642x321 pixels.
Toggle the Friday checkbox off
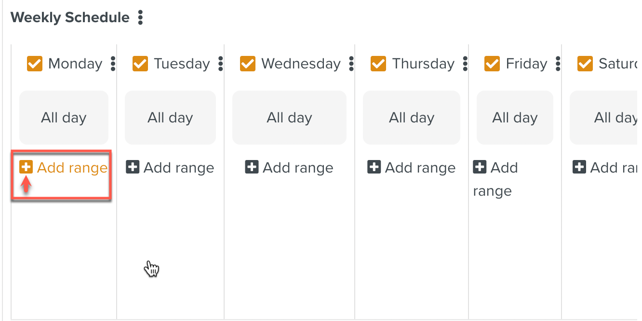[x=492, y=64]
